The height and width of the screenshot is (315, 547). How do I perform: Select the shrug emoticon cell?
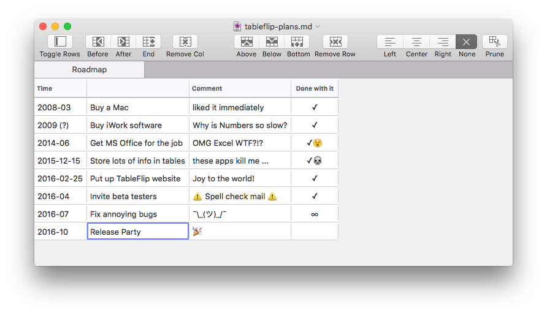240,214
